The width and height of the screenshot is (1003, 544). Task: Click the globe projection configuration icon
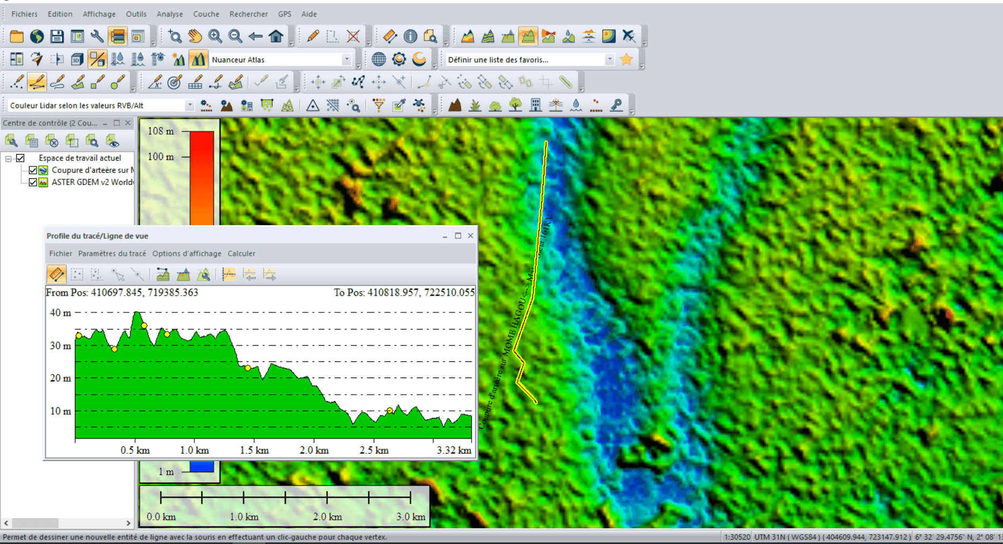(378, 60)
